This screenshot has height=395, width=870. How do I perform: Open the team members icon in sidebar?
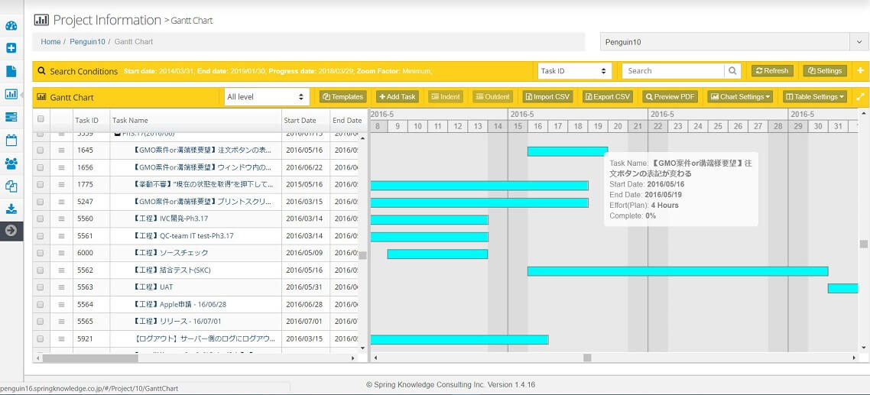tap(11, 163)
